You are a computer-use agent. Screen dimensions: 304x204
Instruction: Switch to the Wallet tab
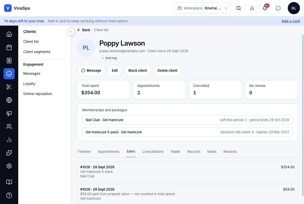click(x=176, y=152)
